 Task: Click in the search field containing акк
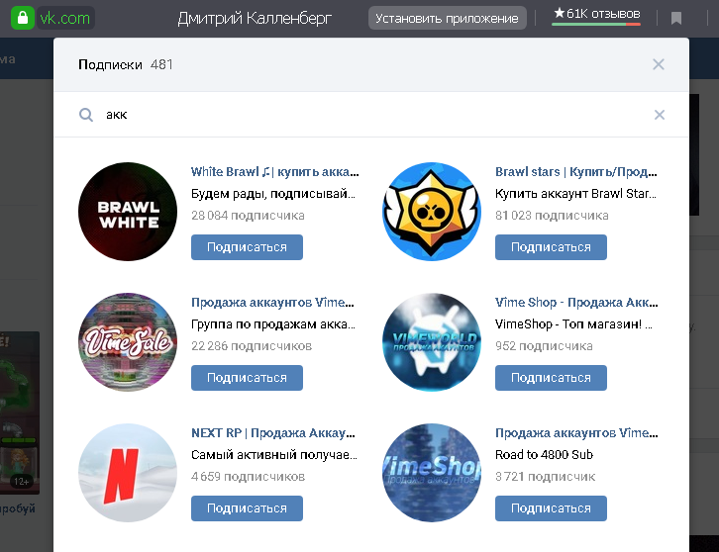pos(371,115)
